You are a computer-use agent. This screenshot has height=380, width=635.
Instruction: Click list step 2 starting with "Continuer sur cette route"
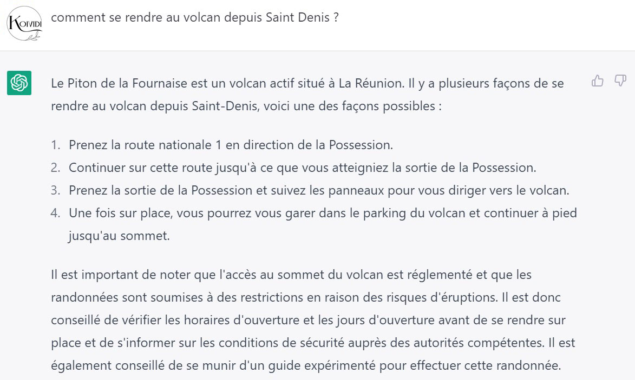(x=302, y=168)
